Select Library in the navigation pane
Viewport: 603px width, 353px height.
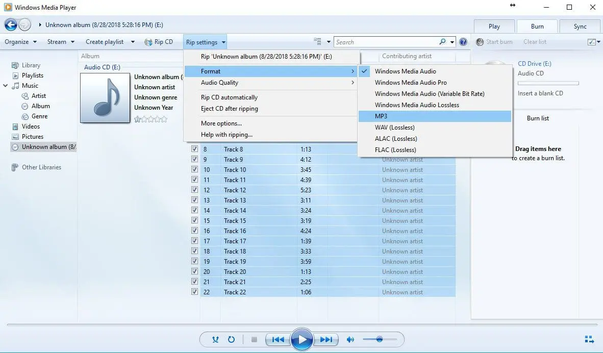click(31, 65)
